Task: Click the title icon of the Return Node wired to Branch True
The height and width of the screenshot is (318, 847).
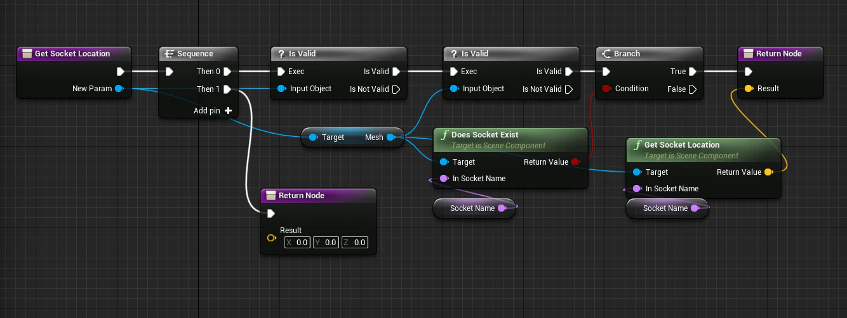Action: coord(749,54)
